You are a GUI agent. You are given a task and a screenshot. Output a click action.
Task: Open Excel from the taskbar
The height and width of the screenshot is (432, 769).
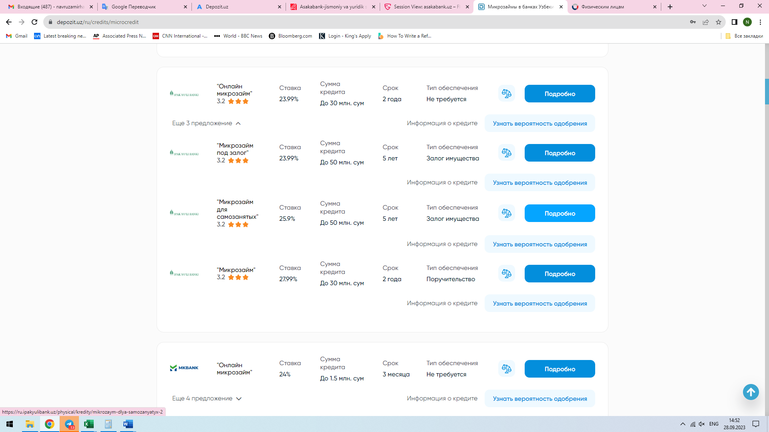click(89, 424)
